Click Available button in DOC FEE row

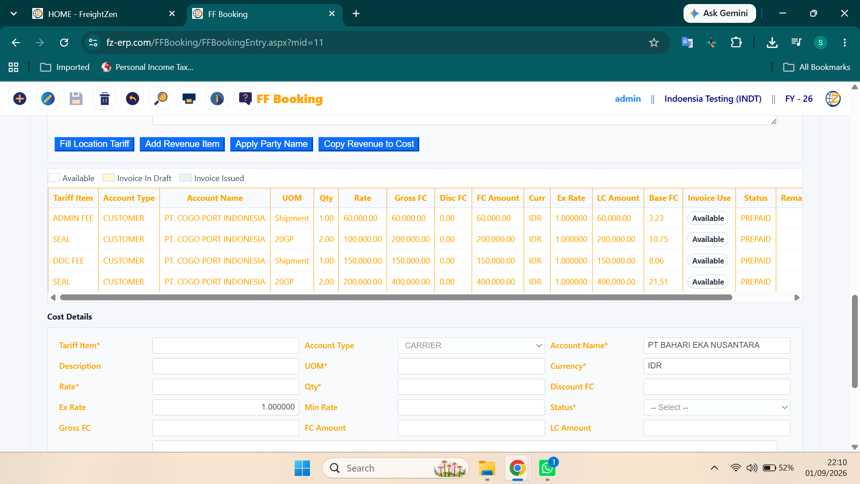click(x=708, y=261)
